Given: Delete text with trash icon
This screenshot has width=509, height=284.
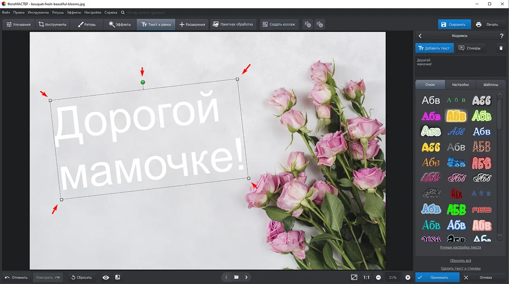Looking at the screenshot, I should [x=501, y=48].
